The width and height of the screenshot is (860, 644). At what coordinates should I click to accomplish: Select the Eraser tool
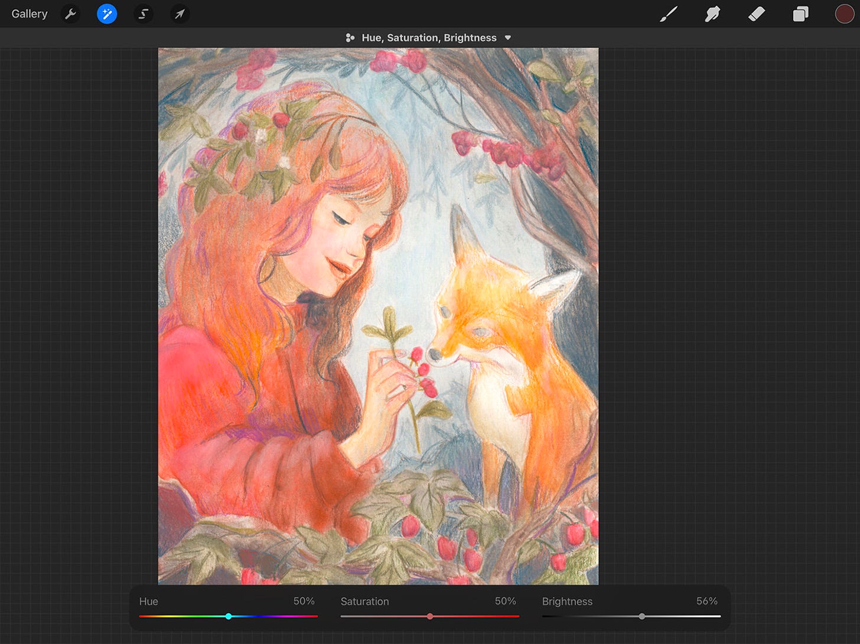[x=757, y=14]
